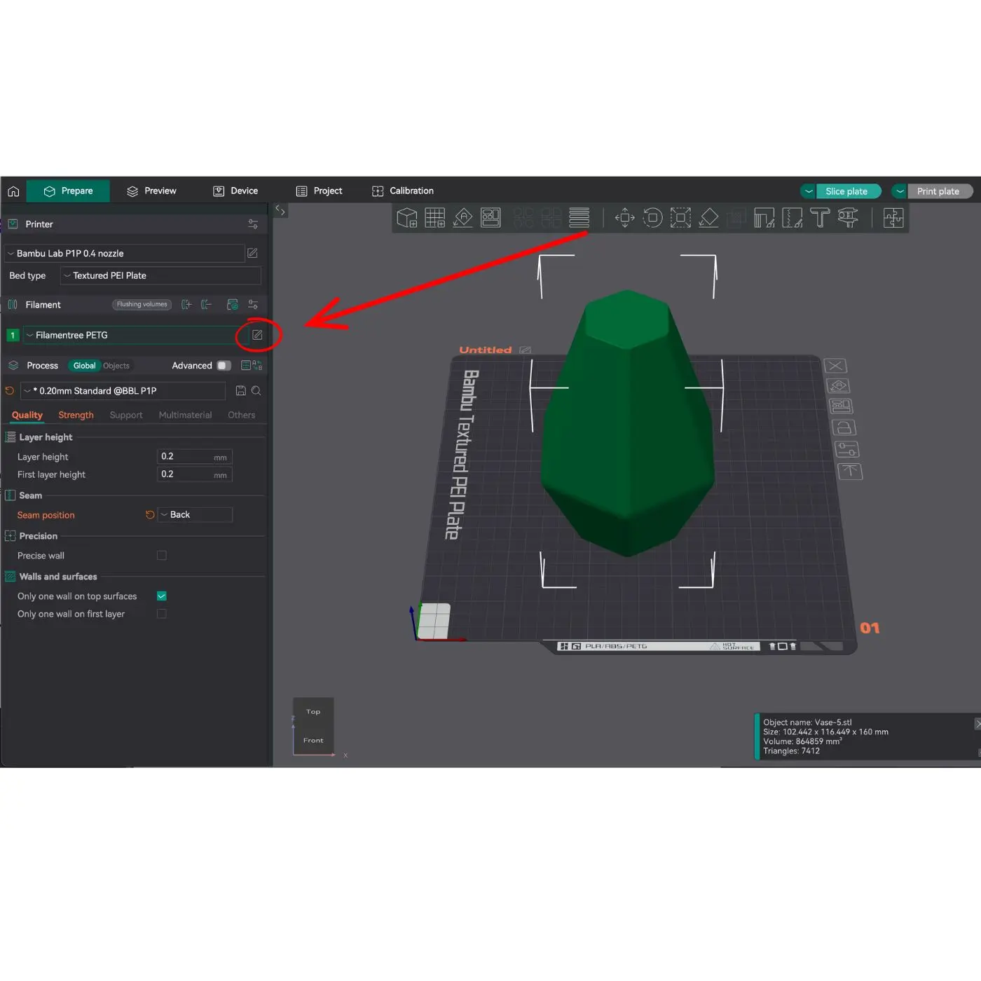
Task: Click the Layer height value field
Action: point(186,457)
